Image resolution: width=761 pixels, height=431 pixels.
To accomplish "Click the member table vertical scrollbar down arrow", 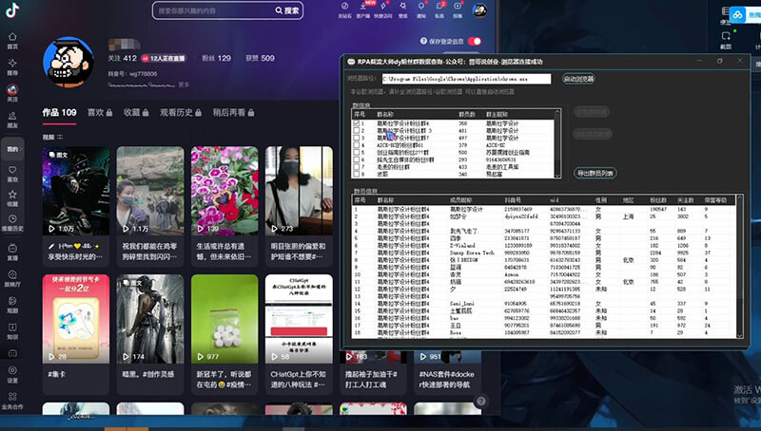I will tap(740, 334).
